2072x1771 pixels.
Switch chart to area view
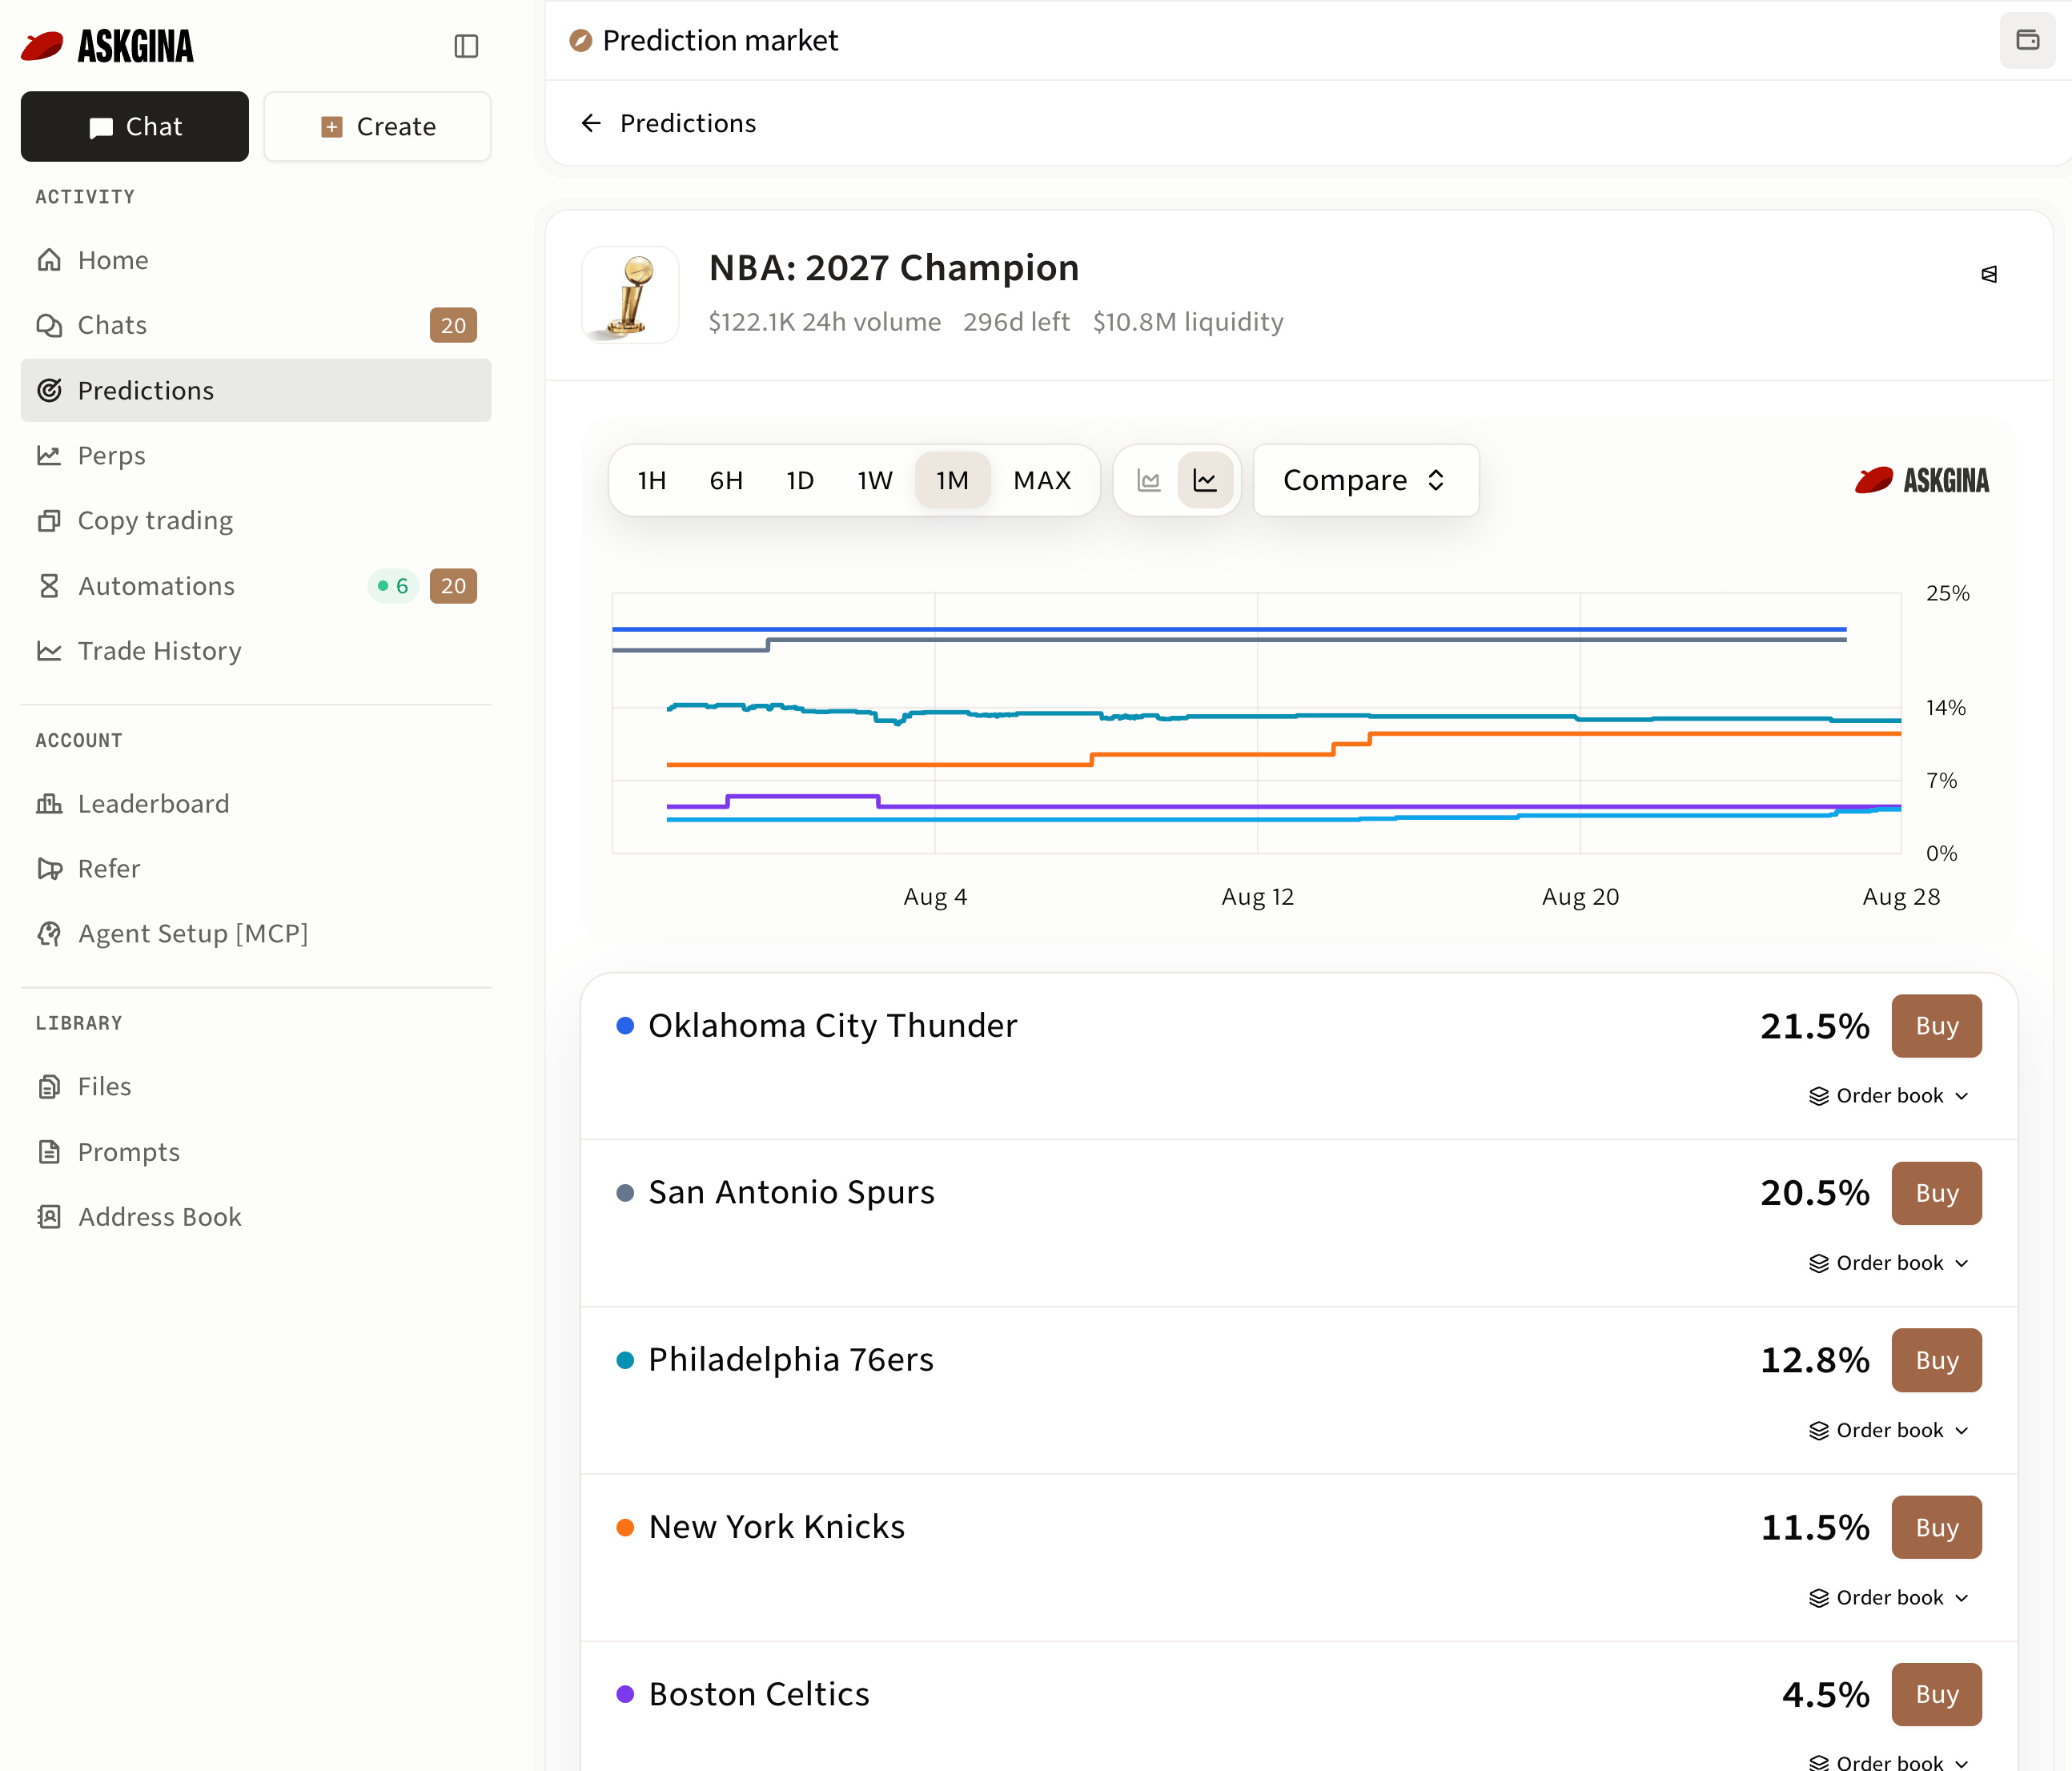click(1149, 481)
